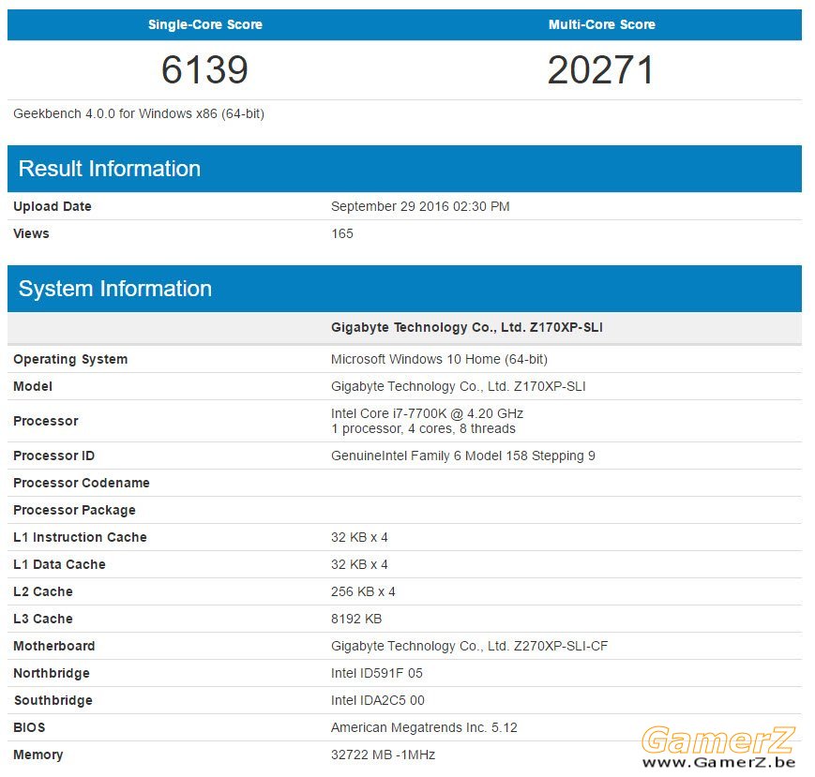Click the Processor ID label
This screenshot has height=777, width=815.
pos(54,456)
